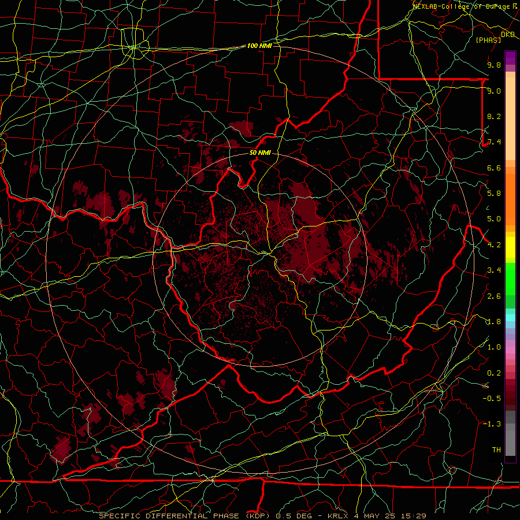Pick the pink band of the color bar

510,350
